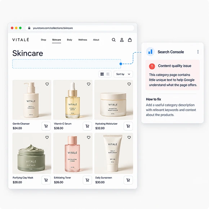Open the Daily Sunscreen product image

[x=114, y=153]
